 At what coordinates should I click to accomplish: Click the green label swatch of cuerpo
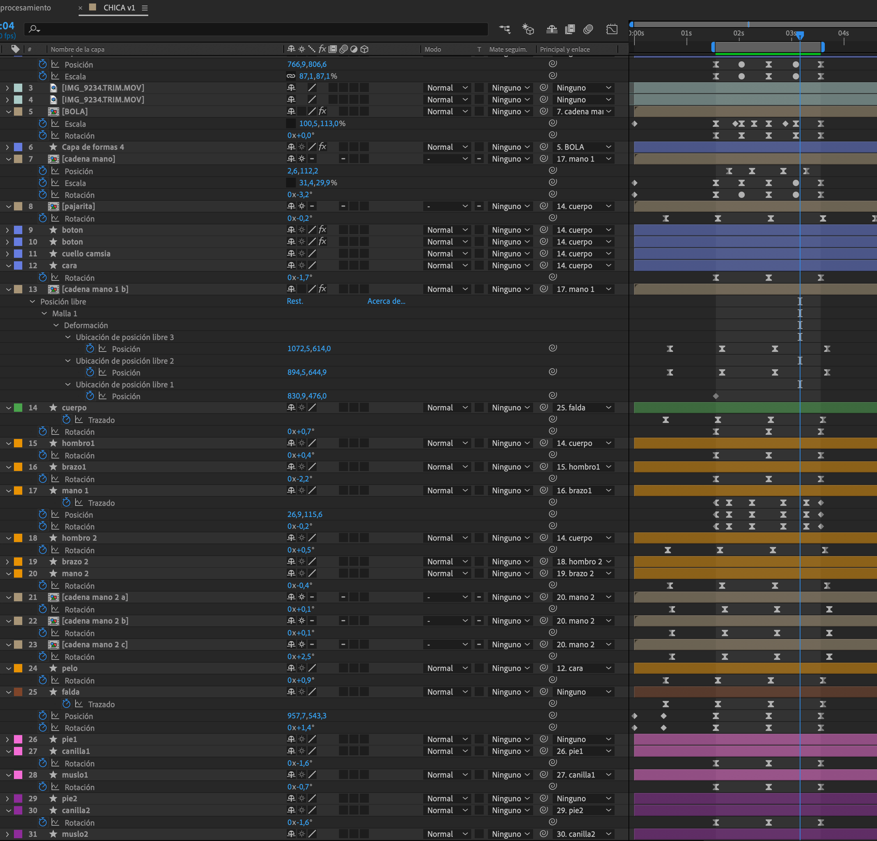coord(18,408)
